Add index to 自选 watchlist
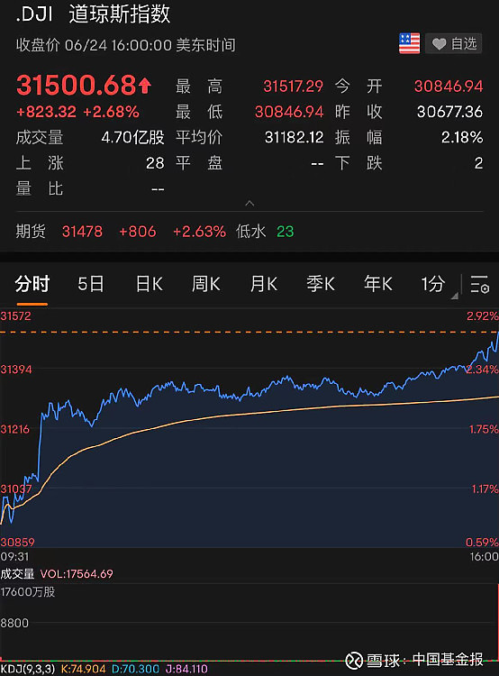 coord(453,43)
